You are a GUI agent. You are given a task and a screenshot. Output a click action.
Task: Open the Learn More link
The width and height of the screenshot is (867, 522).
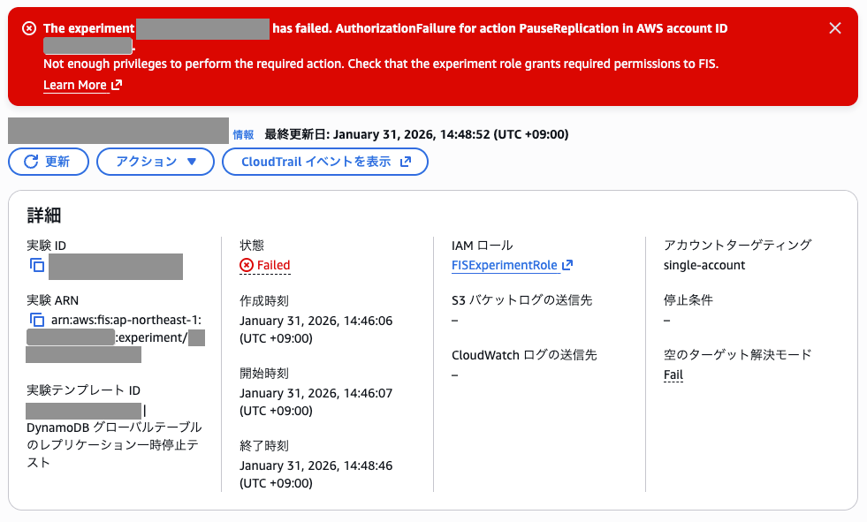(76, 86)
